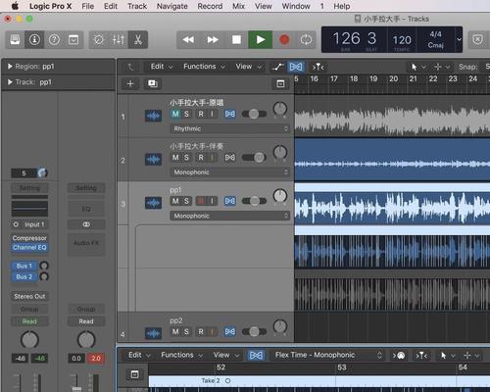490x392 pixels.
Task: Open Quick Help question mark icon
Action: 54,40
